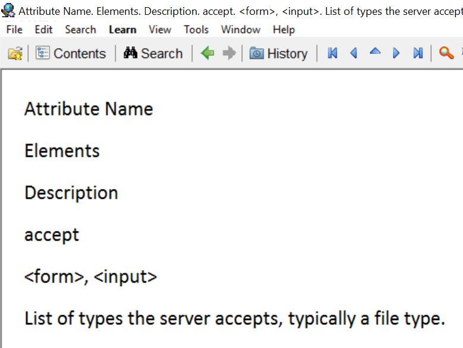Open the Help menu
The width and height of the screenshot is (463, 348).
click(284, 30)
